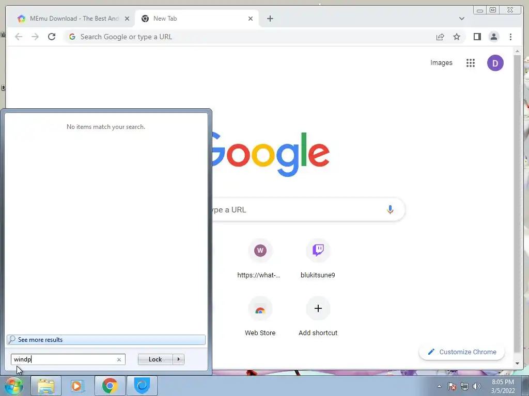529x396 pixels.
Task: Open Chrome's side panel icon
Action: coord(477,37)
